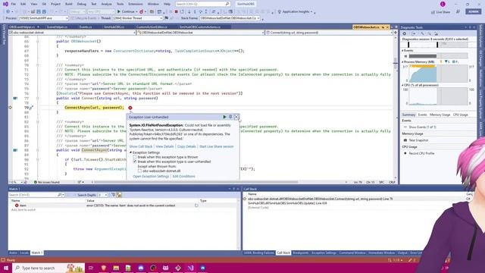Open the Connect member navigation dropdown
Screen dimensions: 485x273
click(329, 33)
